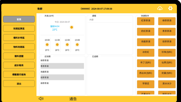Tap the 烏龍茶湯 quick-make button
Viewport: 181px width, 102px height.
[x=146, y=42]
